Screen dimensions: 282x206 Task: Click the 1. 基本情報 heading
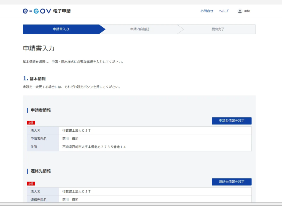(x=34, y=79)
